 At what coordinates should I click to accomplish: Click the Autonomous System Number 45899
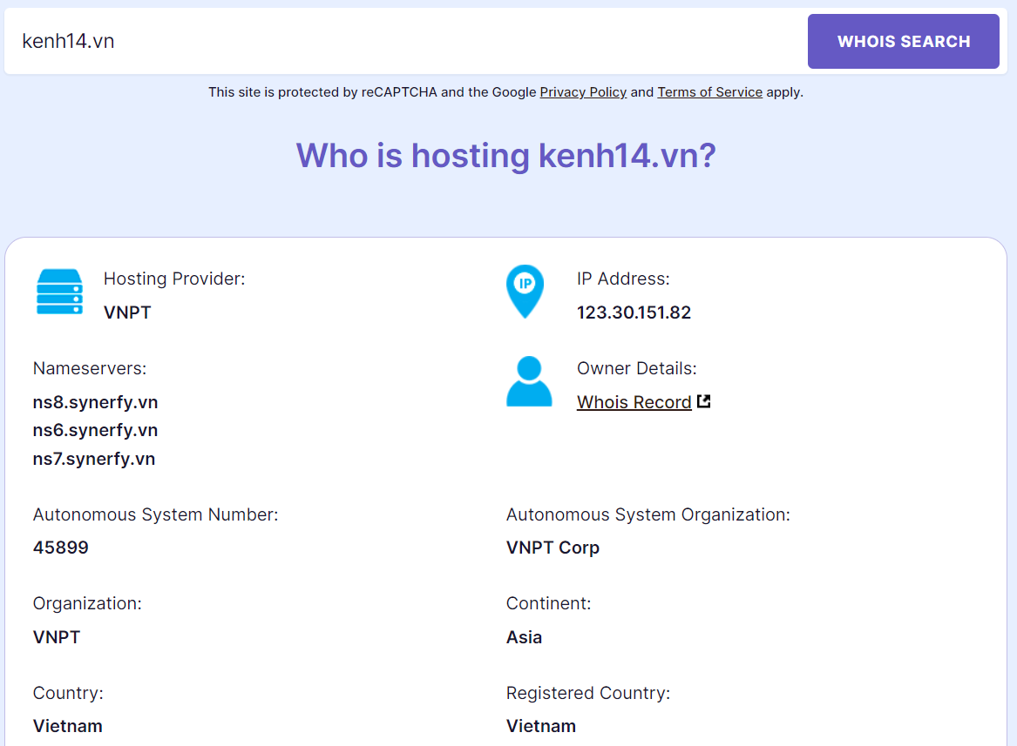click(x=60, y=548)
